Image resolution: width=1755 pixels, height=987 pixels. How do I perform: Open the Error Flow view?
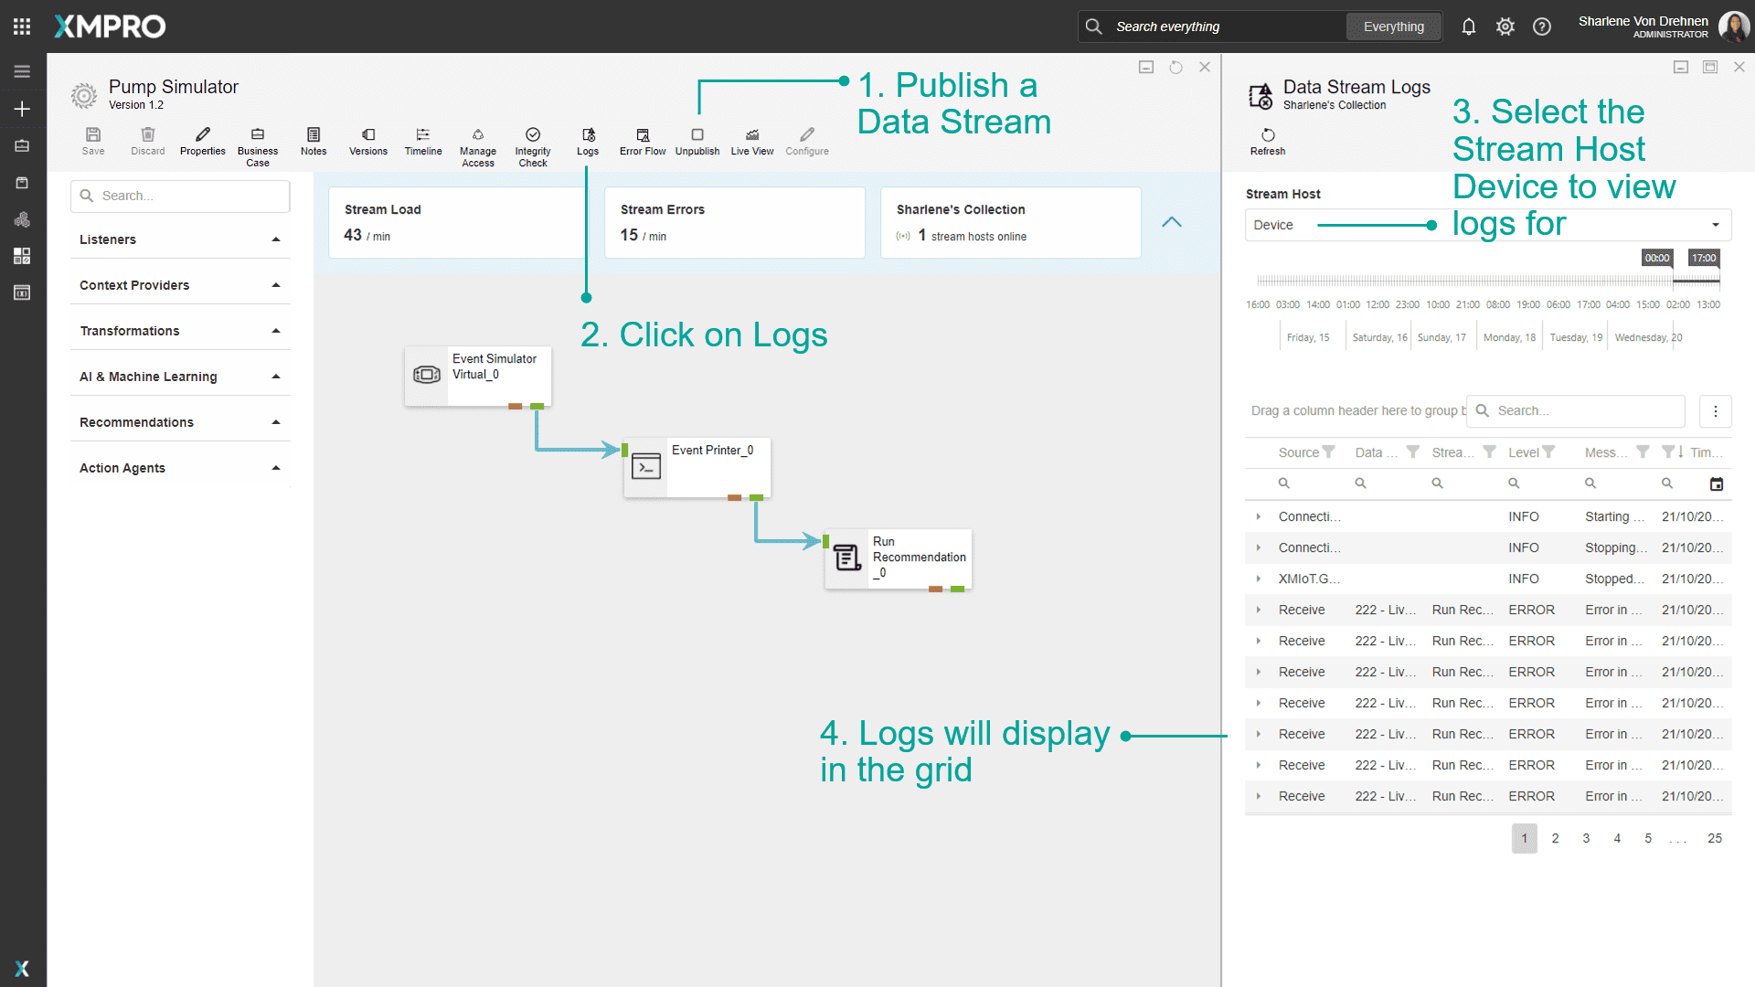[643, 142]
